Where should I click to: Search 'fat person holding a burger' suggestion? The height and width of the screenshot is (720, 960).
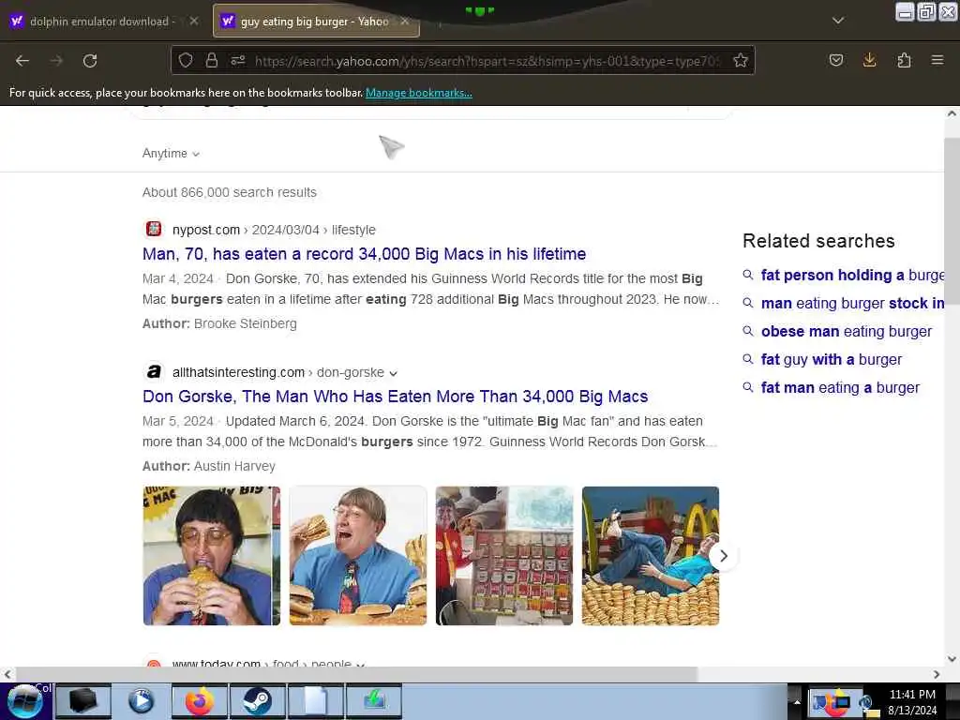point(852,276)
